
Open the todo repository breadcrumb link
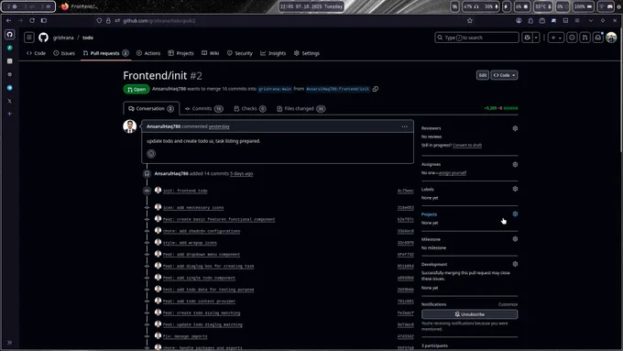pos(88,38)
